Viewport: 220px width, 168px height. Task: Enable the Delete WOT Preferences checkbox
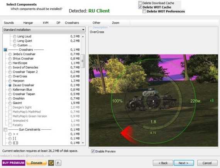pyautogui.click(x=144, y=11)
